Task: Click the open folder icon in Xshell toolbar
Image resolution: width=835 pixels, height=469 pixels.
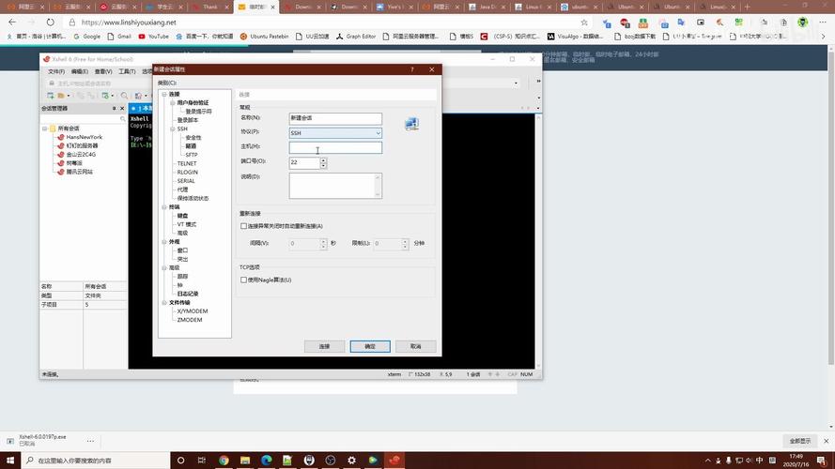Action: pyautogui.click(x=61, y=96)
